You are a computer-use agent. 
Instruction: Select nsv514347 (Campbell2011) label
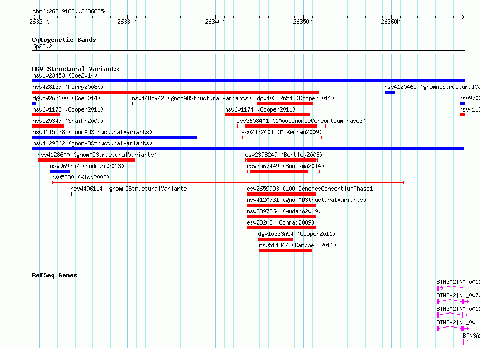[298, 245]
